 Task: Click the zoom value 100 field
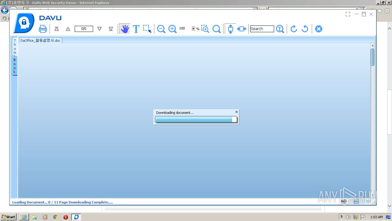[x=185, y=29]
